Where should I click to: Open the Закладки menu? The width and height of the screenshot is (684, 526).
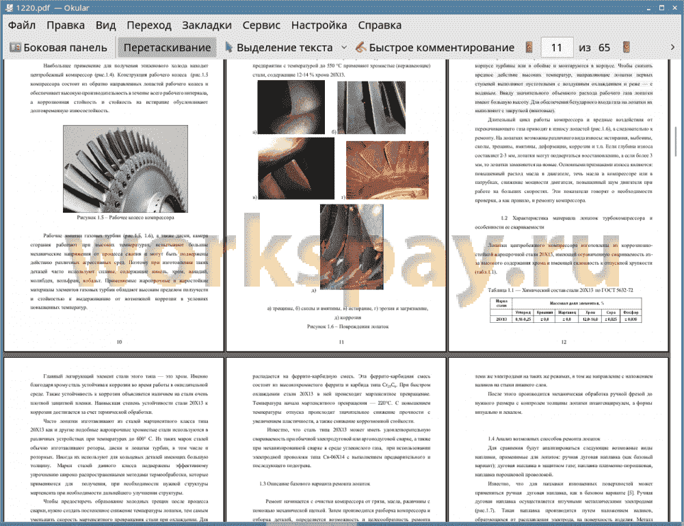207,25
